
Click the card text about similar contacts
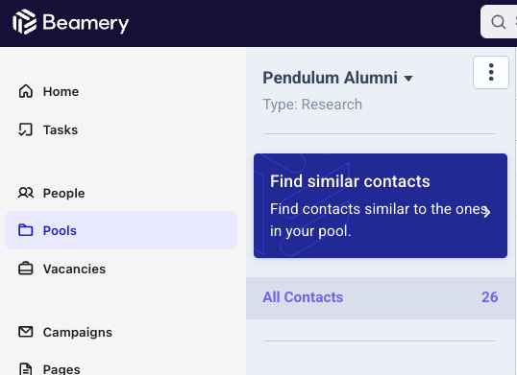[x=379, y=220]
